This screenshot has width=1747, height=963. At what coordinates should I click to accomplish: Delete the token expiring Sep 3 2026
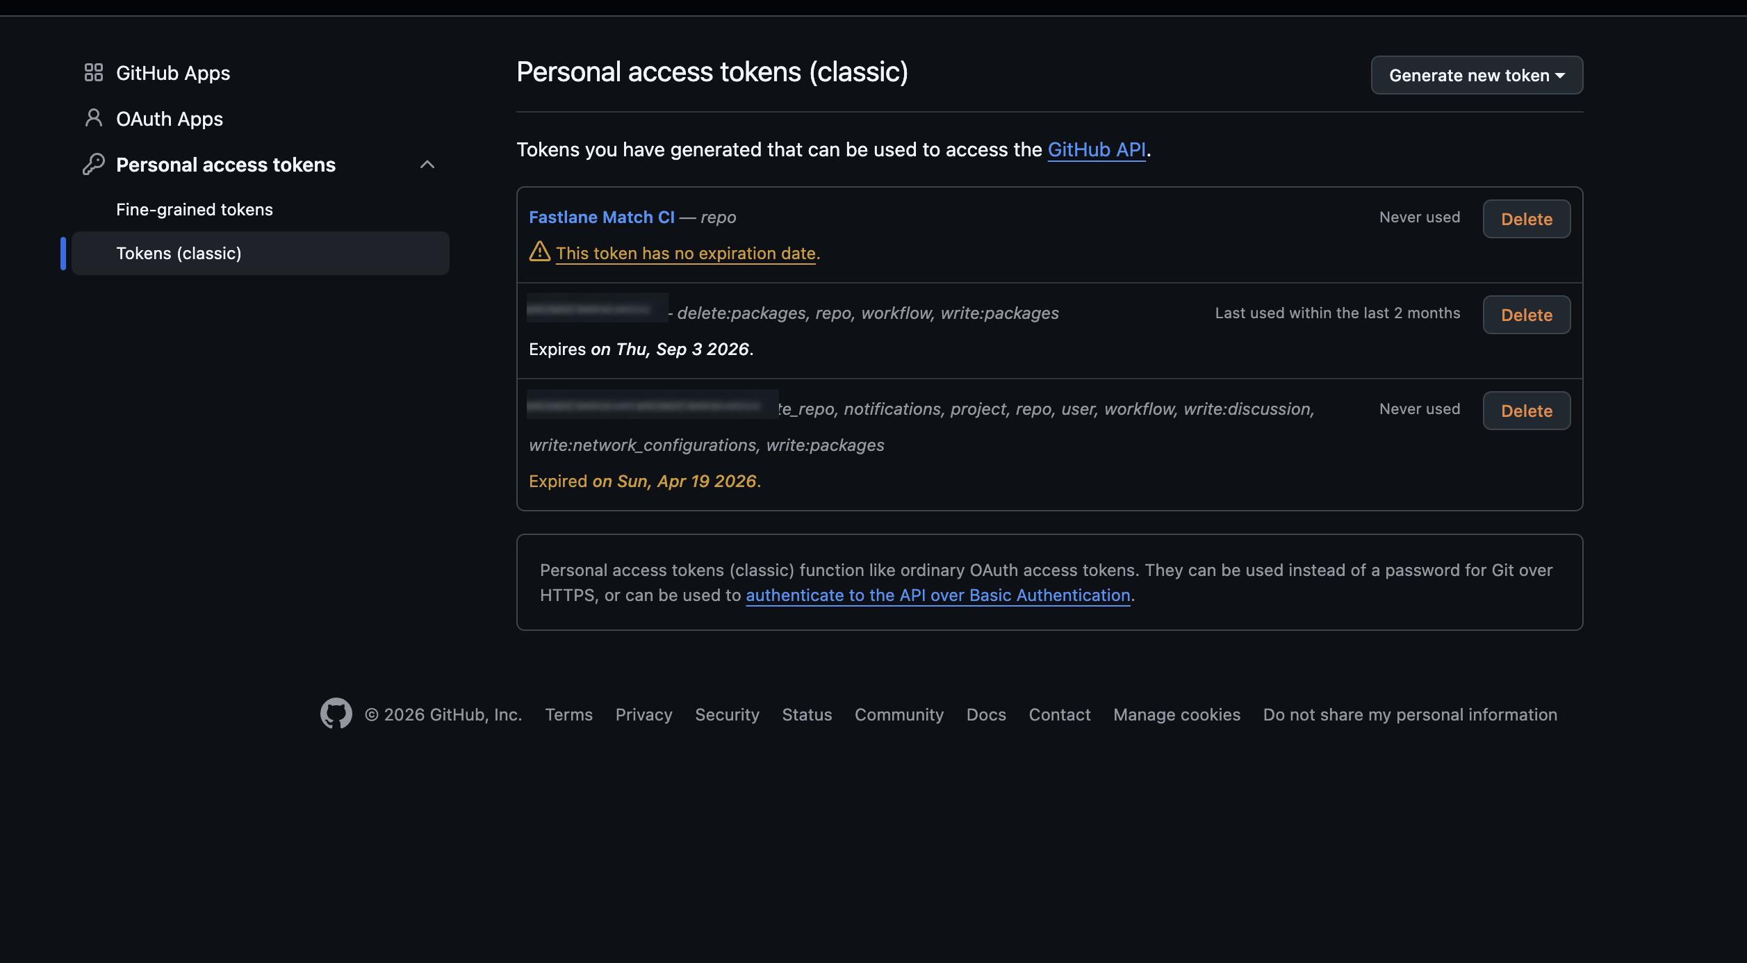[x=1527, y=315]
